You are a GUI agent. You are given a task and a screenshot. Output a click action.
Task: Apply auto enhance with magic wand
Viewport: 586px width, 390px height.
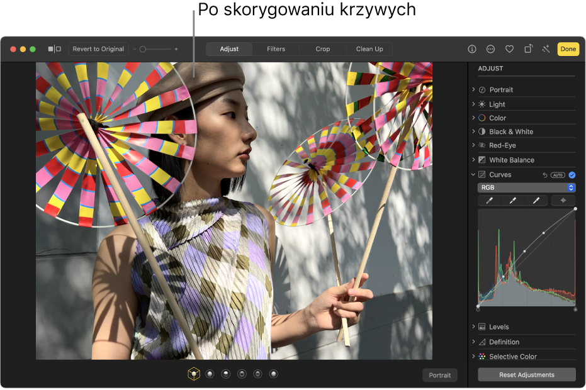(x=546, y=49)
